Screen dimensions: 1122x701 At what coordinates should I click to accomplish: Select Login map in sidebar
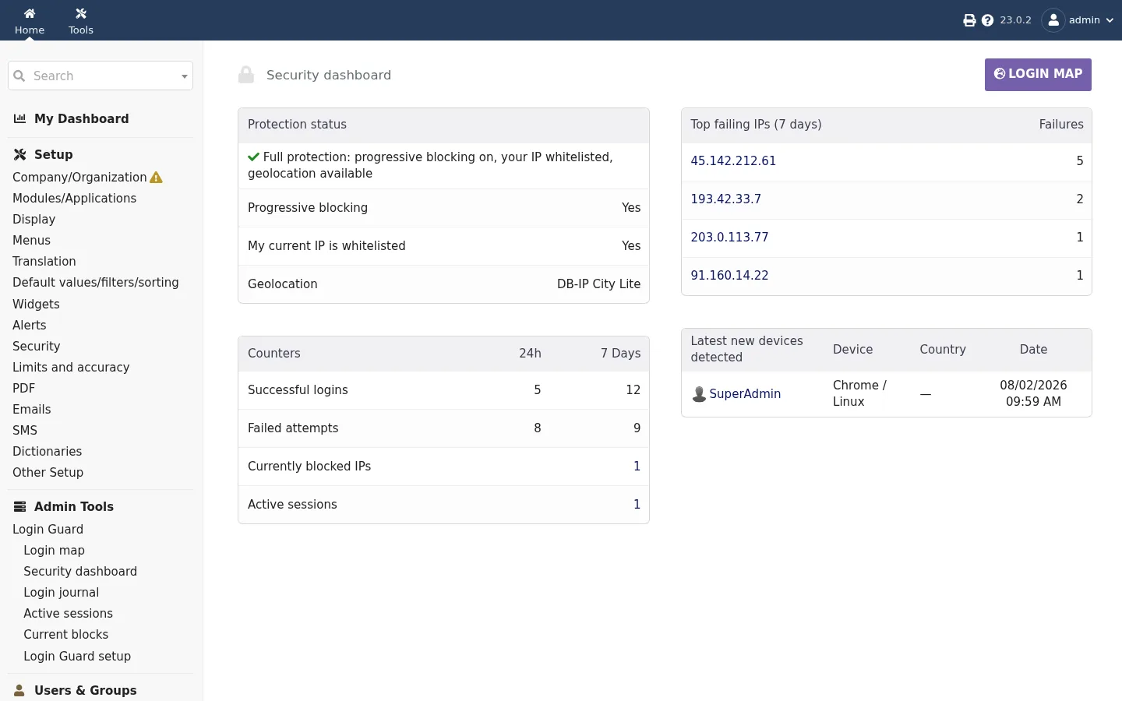click(54, 551)
